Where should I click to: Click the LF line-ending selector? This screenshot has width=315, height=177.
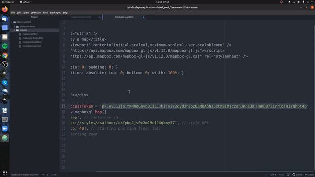266,175
